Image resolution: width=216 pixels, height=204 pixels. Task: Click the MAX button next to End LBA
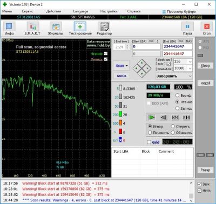click(x=189, y=41)
